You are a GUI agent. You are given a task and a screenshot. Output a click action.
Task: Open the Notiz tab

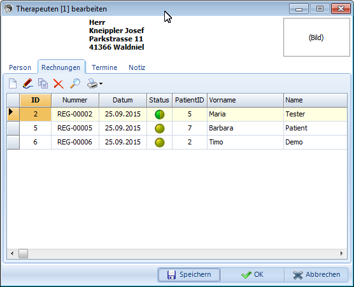pos(137,67)
